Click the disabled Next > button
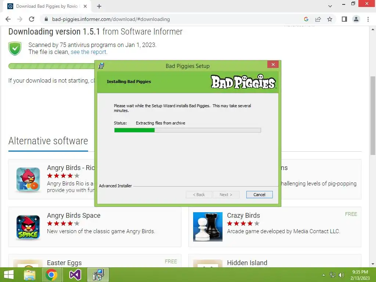Screen dimensions: 376x282 click(x=226, y=195)
